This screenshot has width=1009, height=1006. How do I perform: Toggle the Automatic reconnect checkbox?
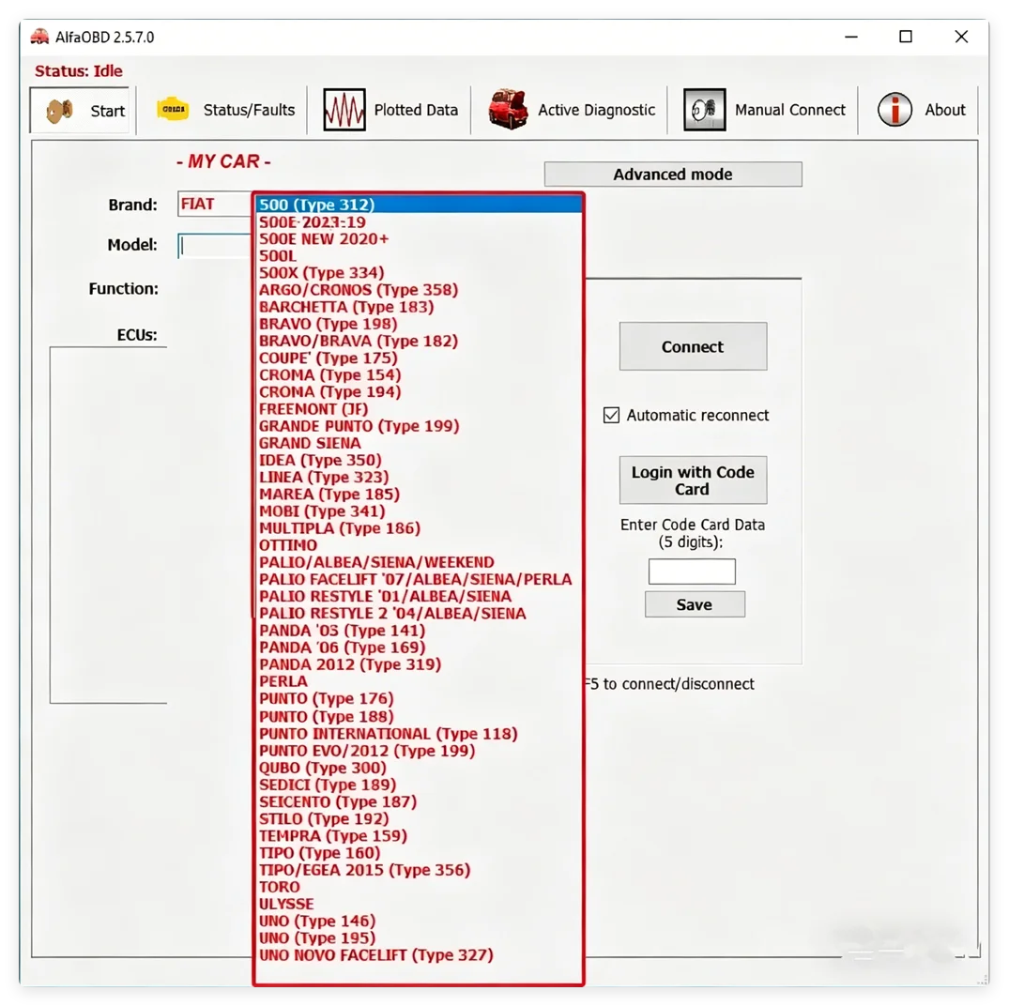(x=611, y=415)
